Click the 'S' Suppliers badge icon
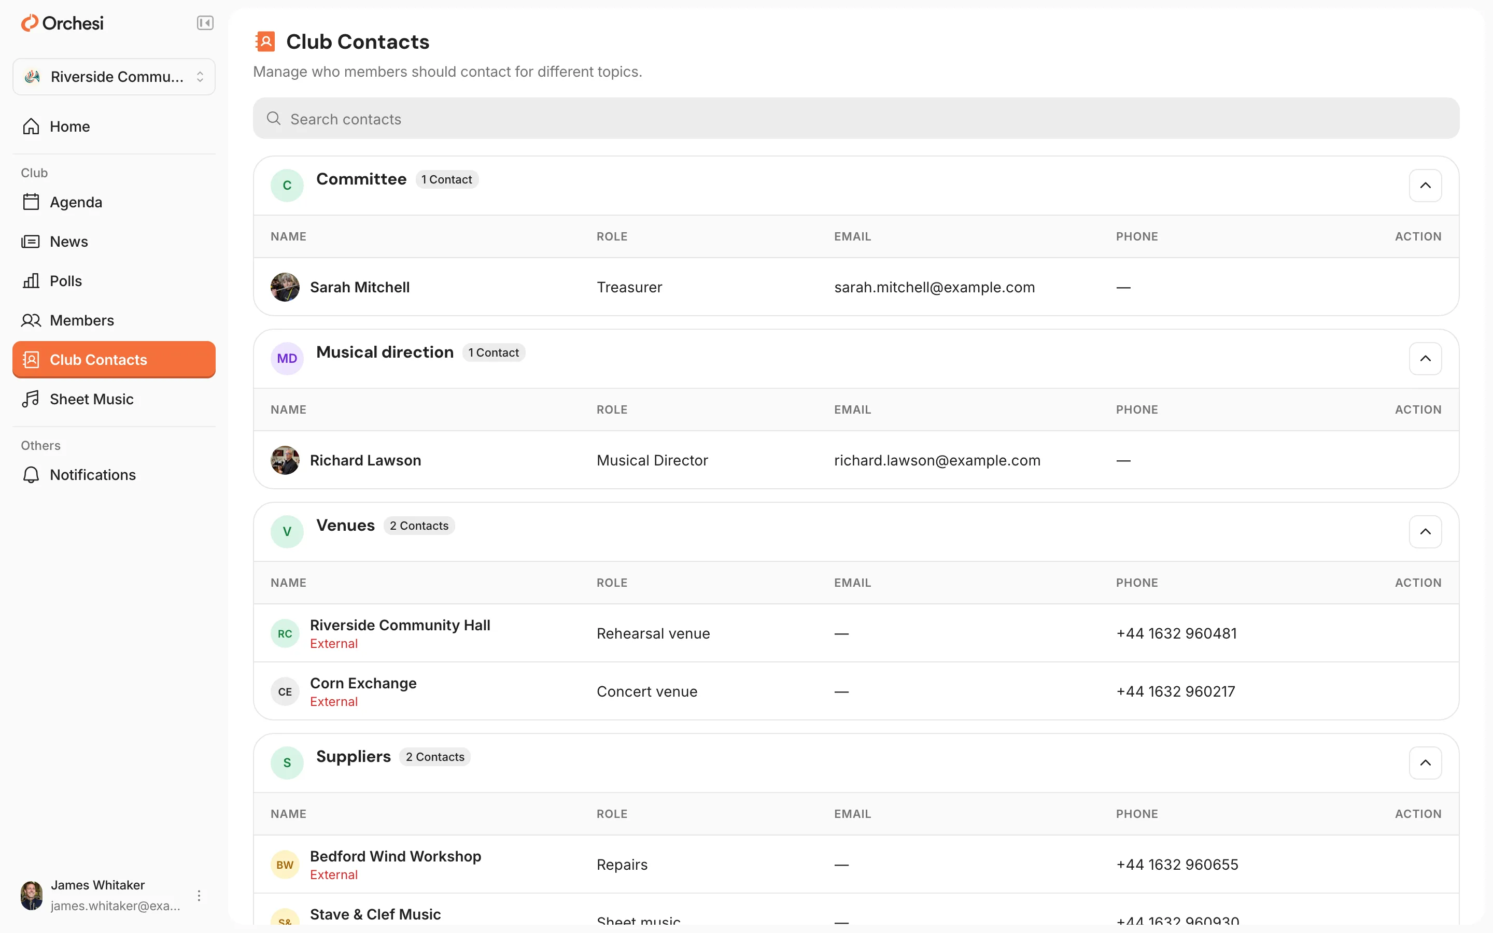Viewport: 1493px width, 933px height. click(x=287, y=764)
